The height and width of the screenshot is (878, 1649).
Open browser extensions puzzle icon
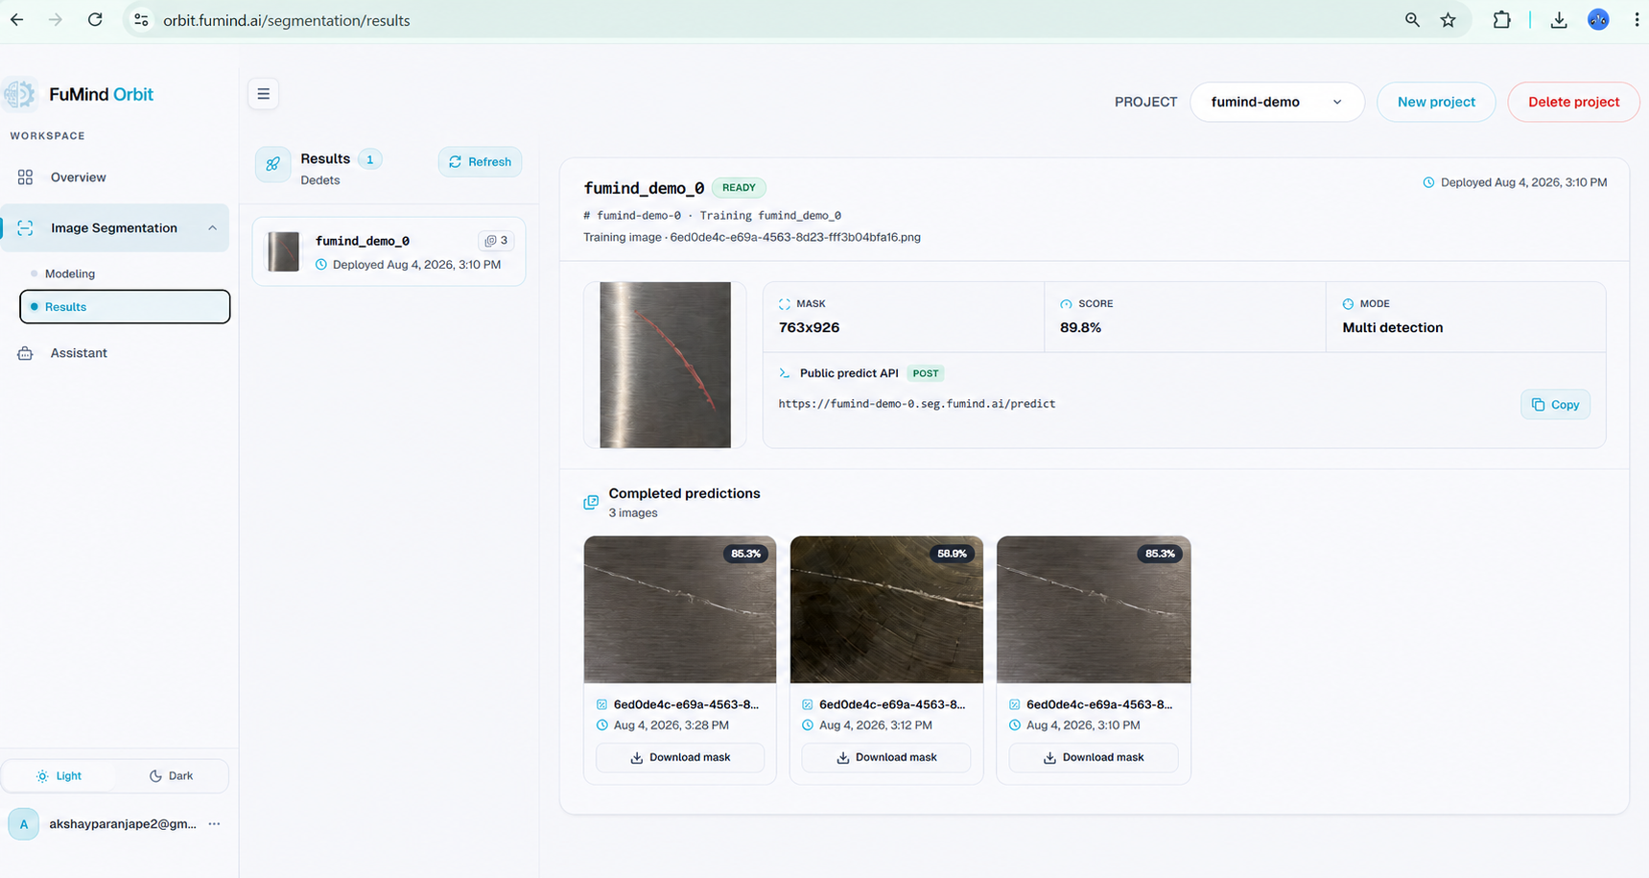(1502, 19)
